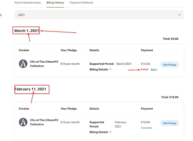Expand Billing Details for February 2021
Viewport: 193px width, 141px height.
tap(100, 132)
